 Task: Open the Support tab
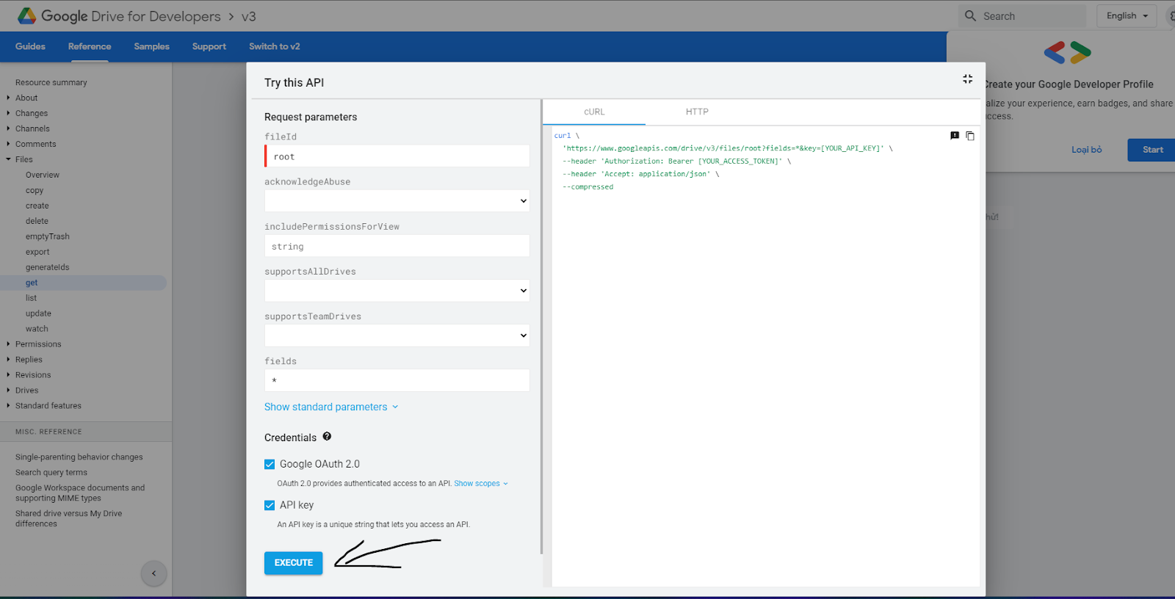[x=209, y=46]
